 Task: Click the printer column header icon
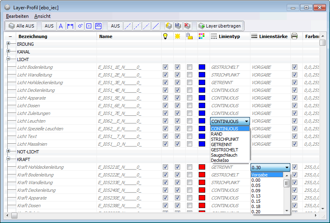294,36
